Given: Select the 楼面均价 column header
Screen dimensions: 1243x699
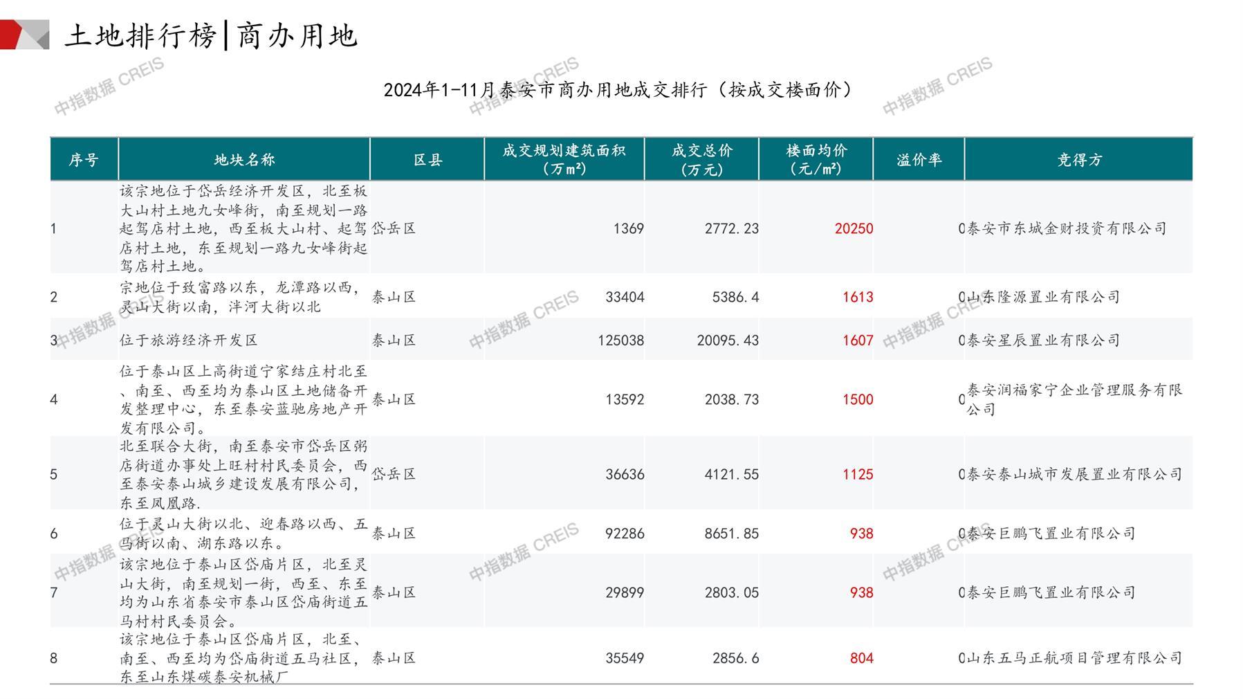Looking at the screenshot, I should pos(816,159).
